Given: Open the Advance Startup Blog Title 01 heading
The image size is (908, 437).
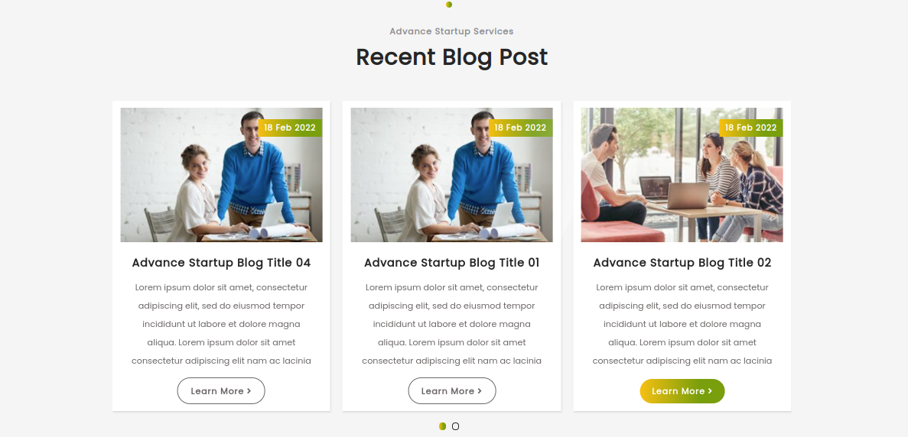Looking at the screenshot, I should [451, 263].
